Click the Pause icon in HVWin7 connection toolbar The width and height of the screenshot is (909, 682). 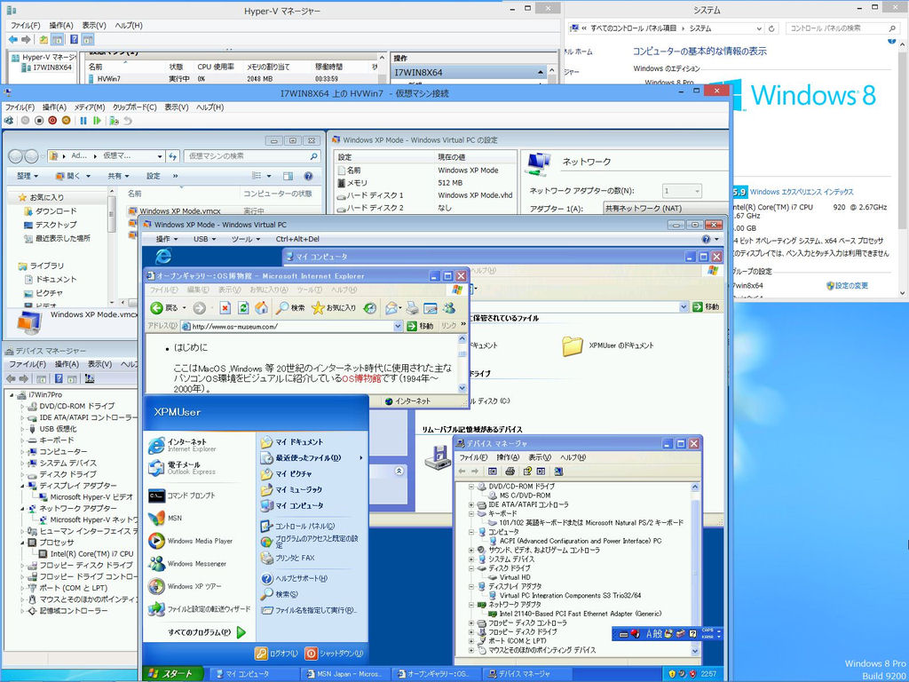83,121
